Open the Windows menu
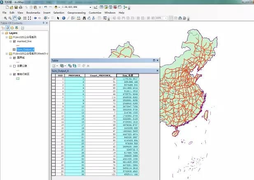This screenshot has width=254, height=180. click(110, 13)
